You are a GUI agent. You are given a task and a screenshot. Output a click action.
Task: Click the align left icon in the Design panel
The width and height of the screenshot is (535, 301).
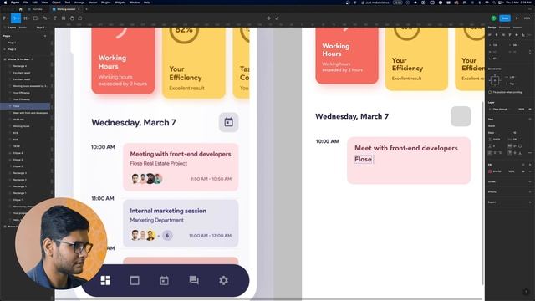click(490, 35)
